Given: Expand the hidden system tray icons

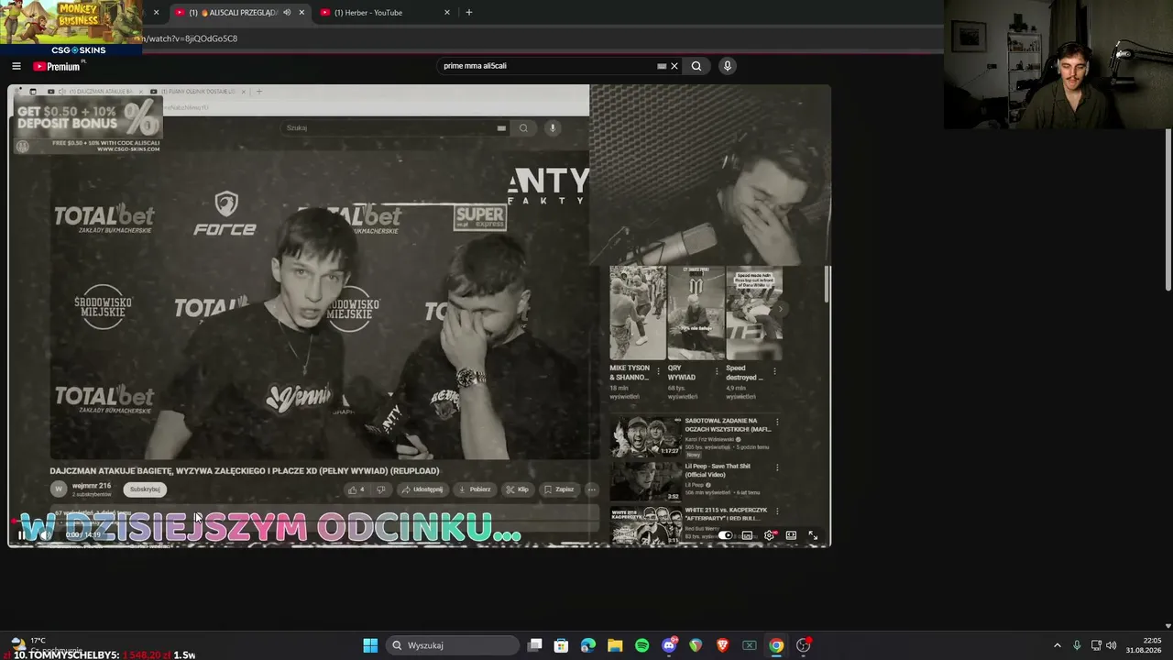Looking at the screenshot, I should click(1057, 645).
